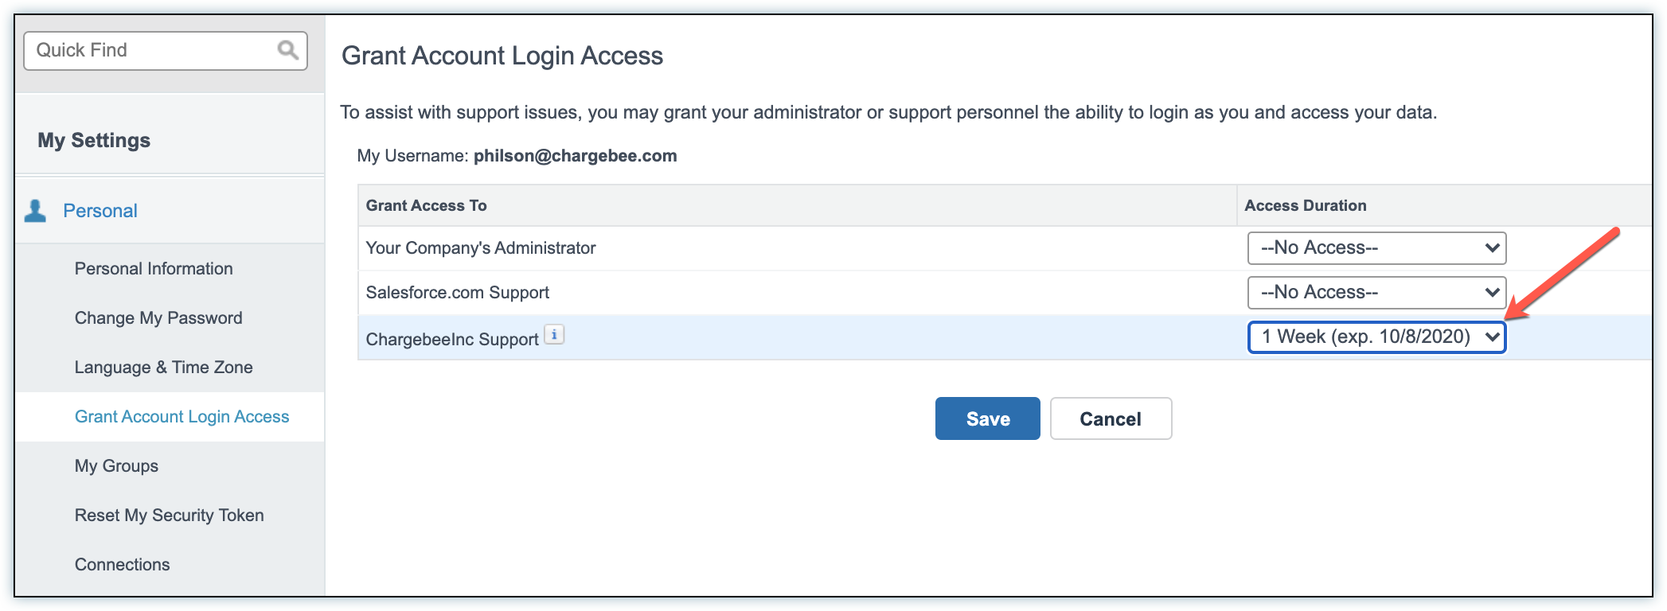Go to Reset My Security Token

[169, 516]
